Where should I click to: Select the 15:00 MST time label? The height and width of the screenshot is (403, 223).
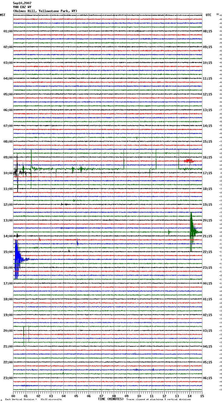8,252
